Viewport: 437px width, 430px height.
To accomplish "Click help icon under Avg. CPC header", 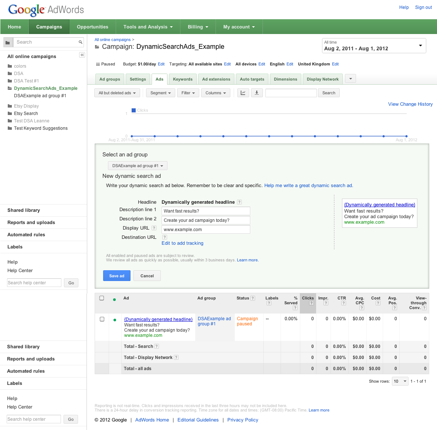I will 362,308.
